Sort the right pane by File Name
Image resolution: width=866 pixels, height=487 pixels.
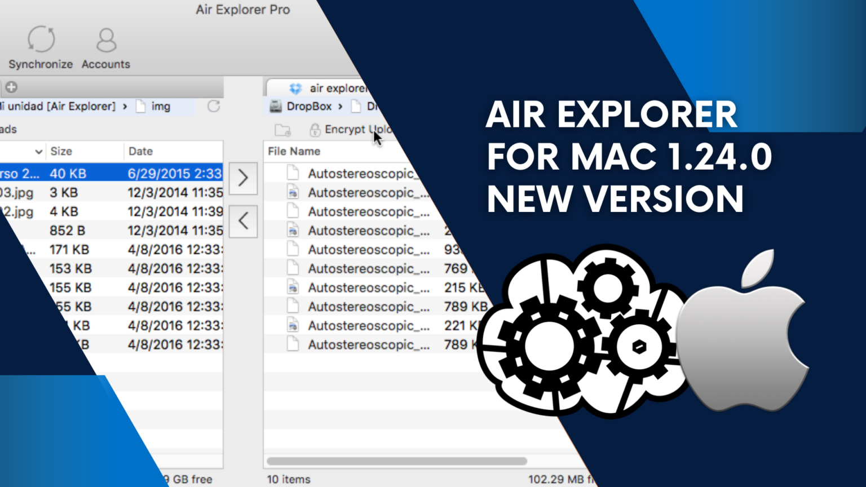(294, 151)
